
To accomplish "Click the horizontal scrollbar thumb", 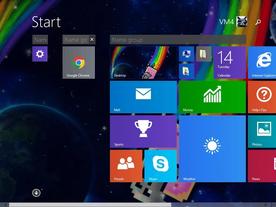I will tap(90, 205).
